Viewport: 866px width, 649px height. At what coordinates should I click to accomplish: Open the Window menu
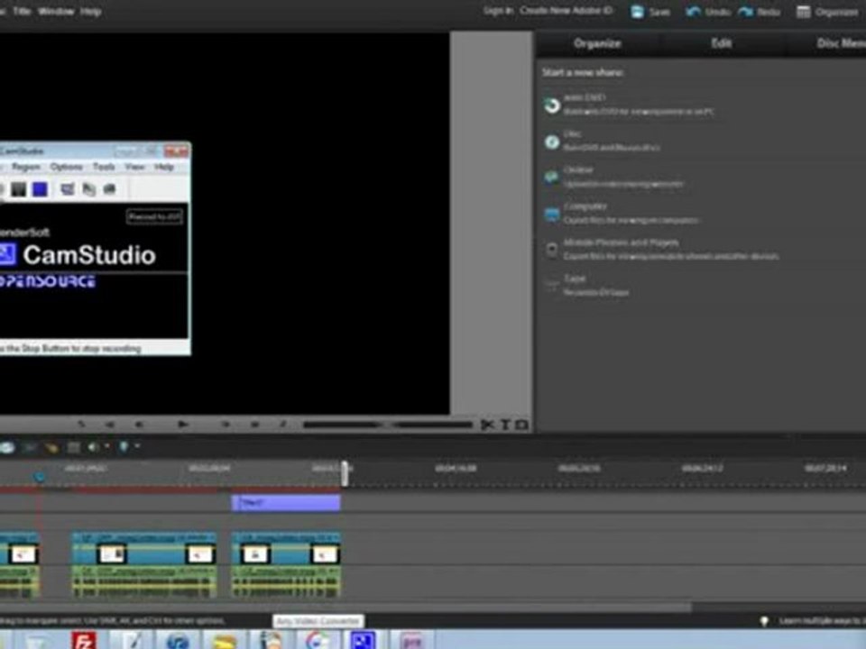56,11
